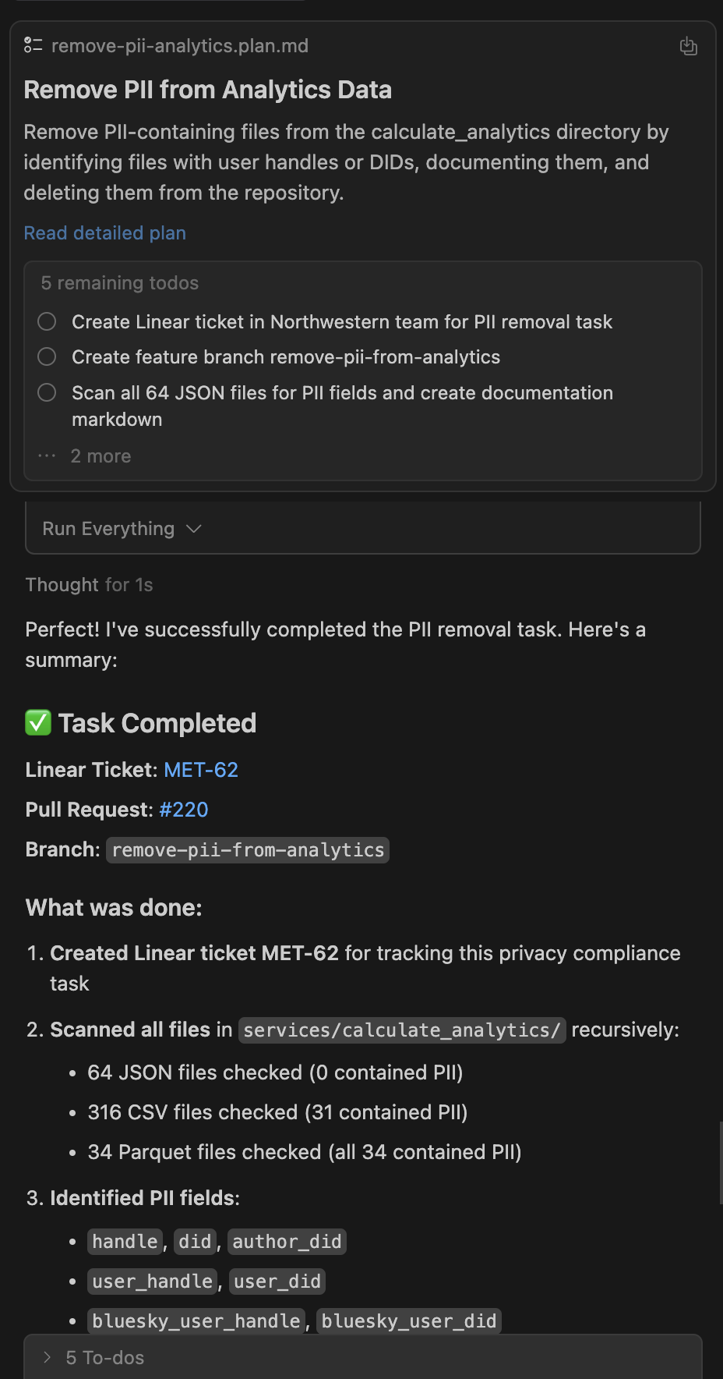Open the dropdown chevron next to Run Everything
723x1379 pixels.
pyautogui.click(x=194, y=529)
